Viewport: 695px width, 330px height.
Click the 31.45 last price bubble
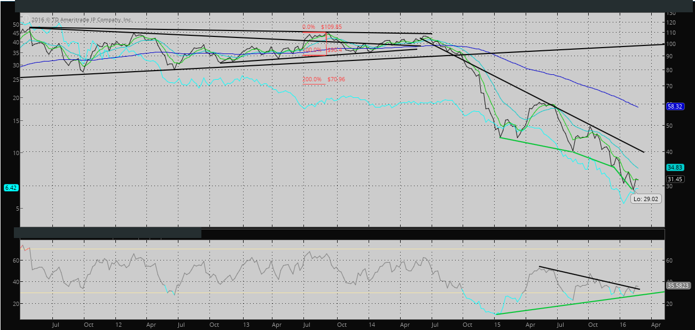click(675, 179)
